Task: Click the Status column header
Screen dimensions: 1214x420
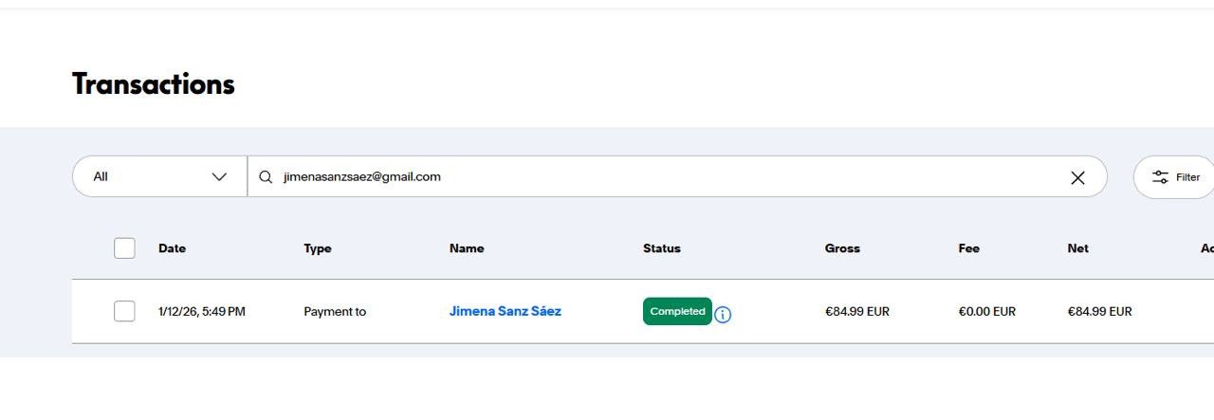Action: 661,248
